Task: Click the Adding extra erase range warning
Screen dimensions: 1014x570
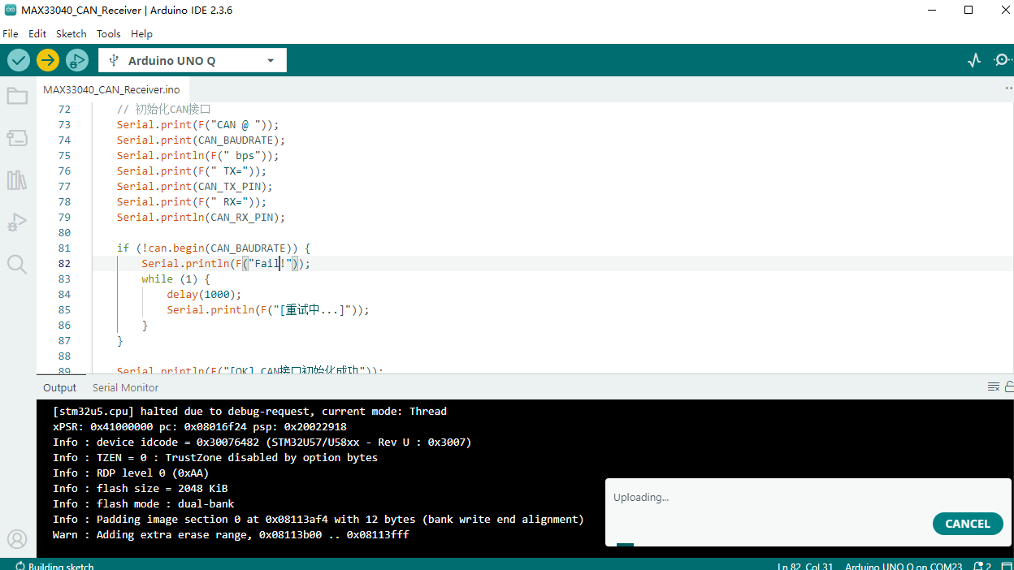Action: (x=231, y=535)
